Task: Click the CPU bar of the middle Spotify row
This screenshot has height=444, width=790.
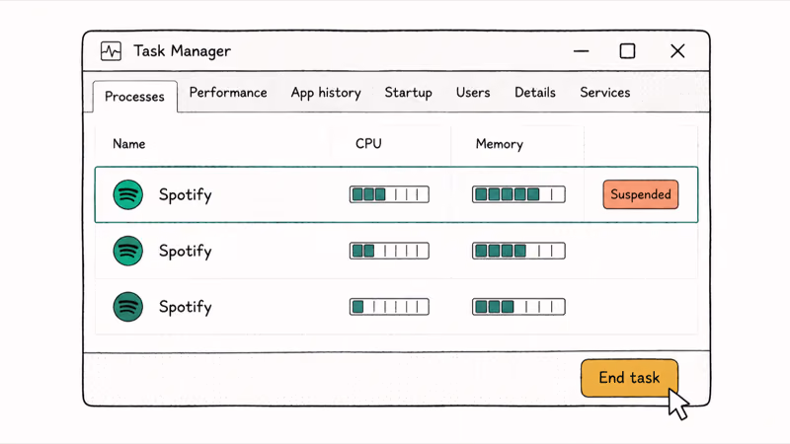Action: coord(389,251)
